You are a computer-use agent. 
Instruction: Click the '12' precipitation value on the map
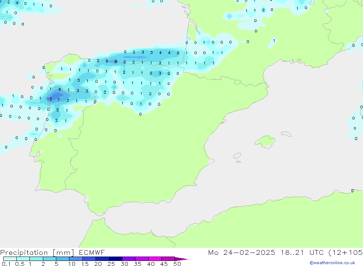tap(49, 99)
